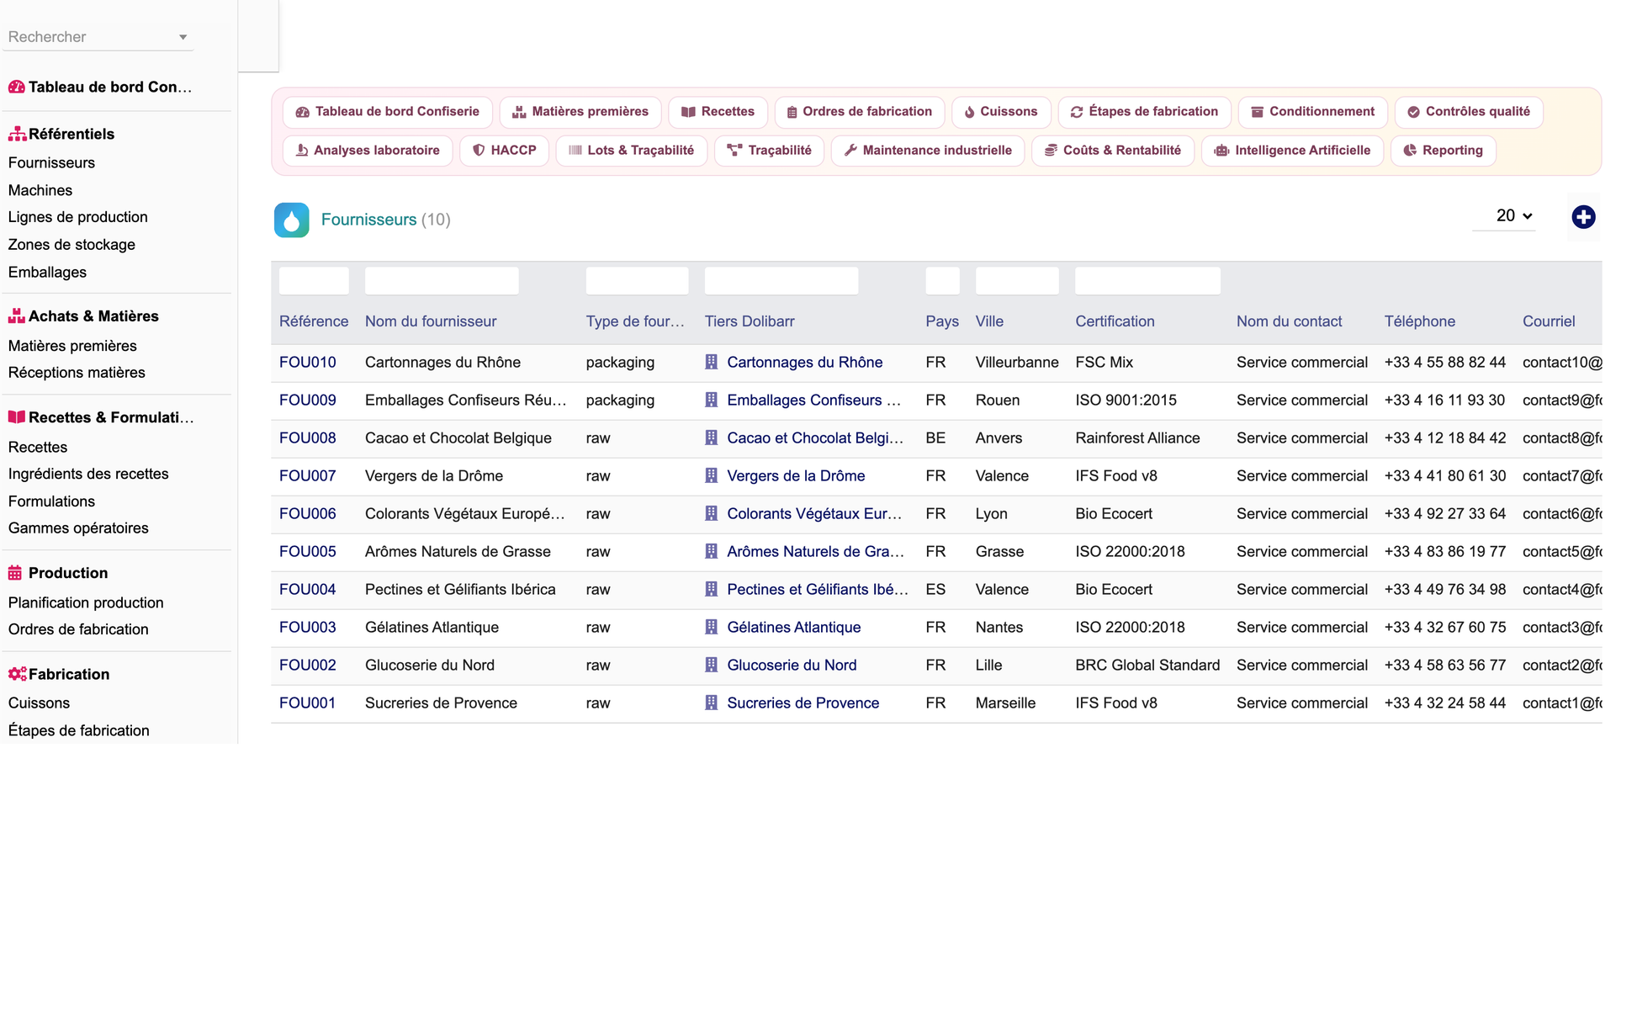Open Sucreries de Provence Dolibarr link

[803, 703]
